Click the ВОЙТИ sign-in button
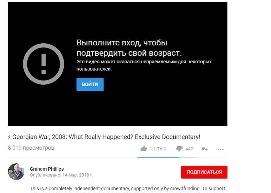Screen dimensions: 271x193 click(90, 84)
